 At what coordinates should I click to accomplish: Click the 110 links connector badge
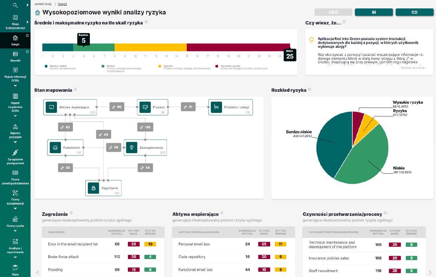click(144, 127)
